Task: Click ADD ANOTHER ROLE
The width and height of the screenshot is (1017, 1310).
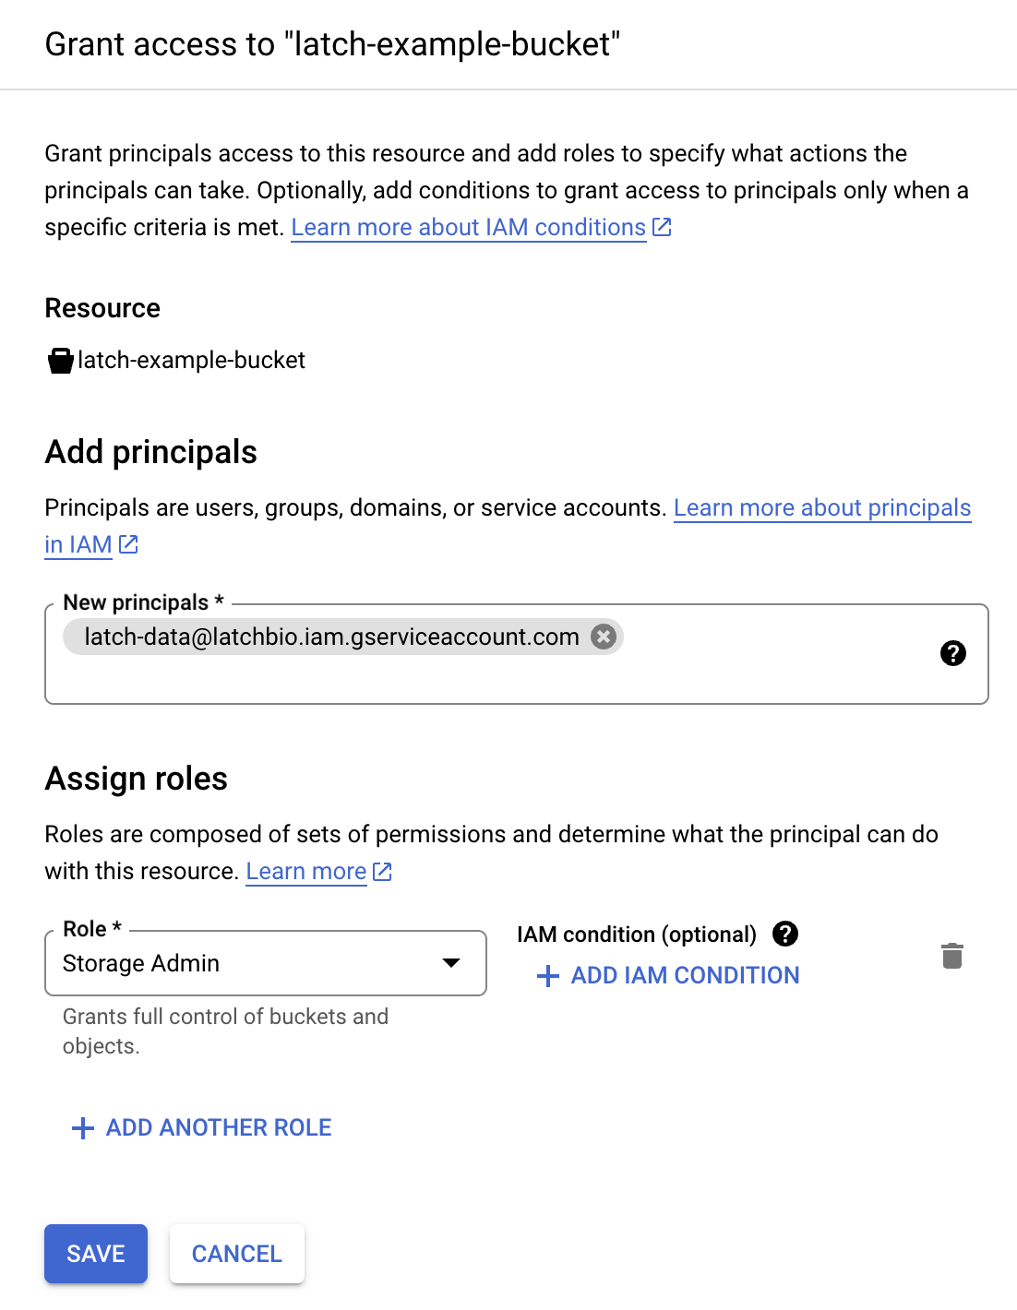Action: pyautogui.click(x=219, y=1127)
